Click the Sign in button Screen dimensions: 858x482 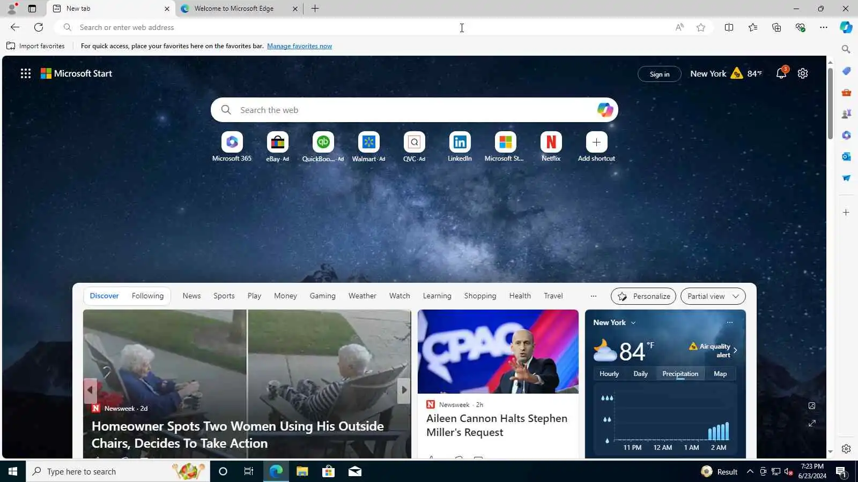coord(660,74)
